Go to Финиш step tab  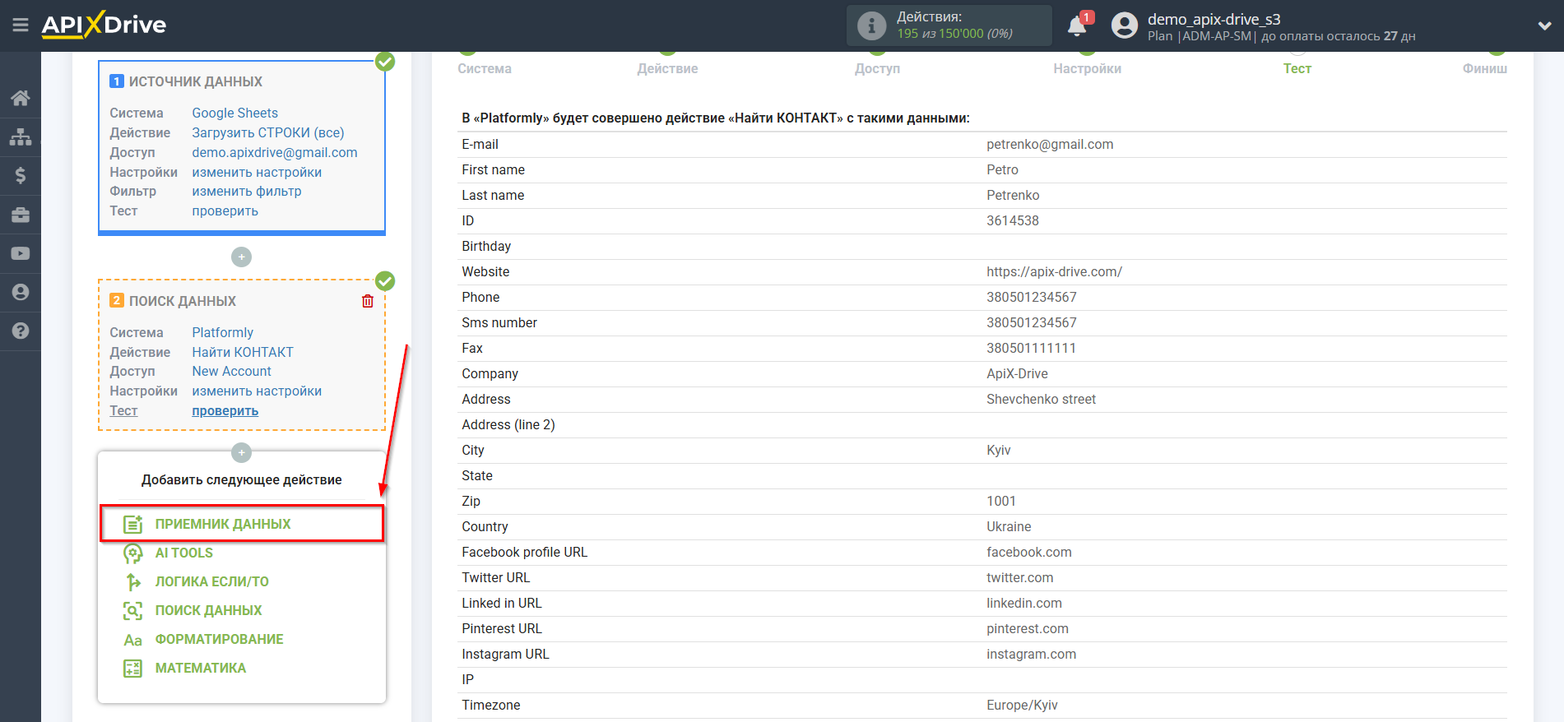1484,68
